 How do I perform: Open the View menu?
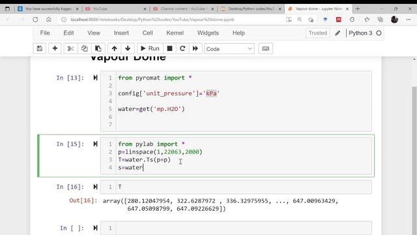[94, 33]
